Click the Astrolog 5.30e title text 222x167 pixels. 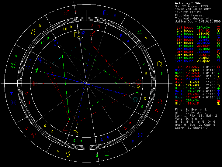(186, 3)
